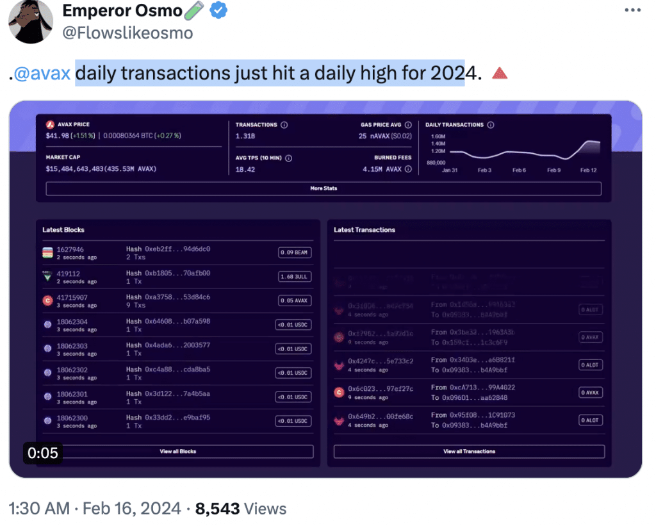Click the 1.68 JULL badge
The image size is (656, 526).
coord(295,277)
